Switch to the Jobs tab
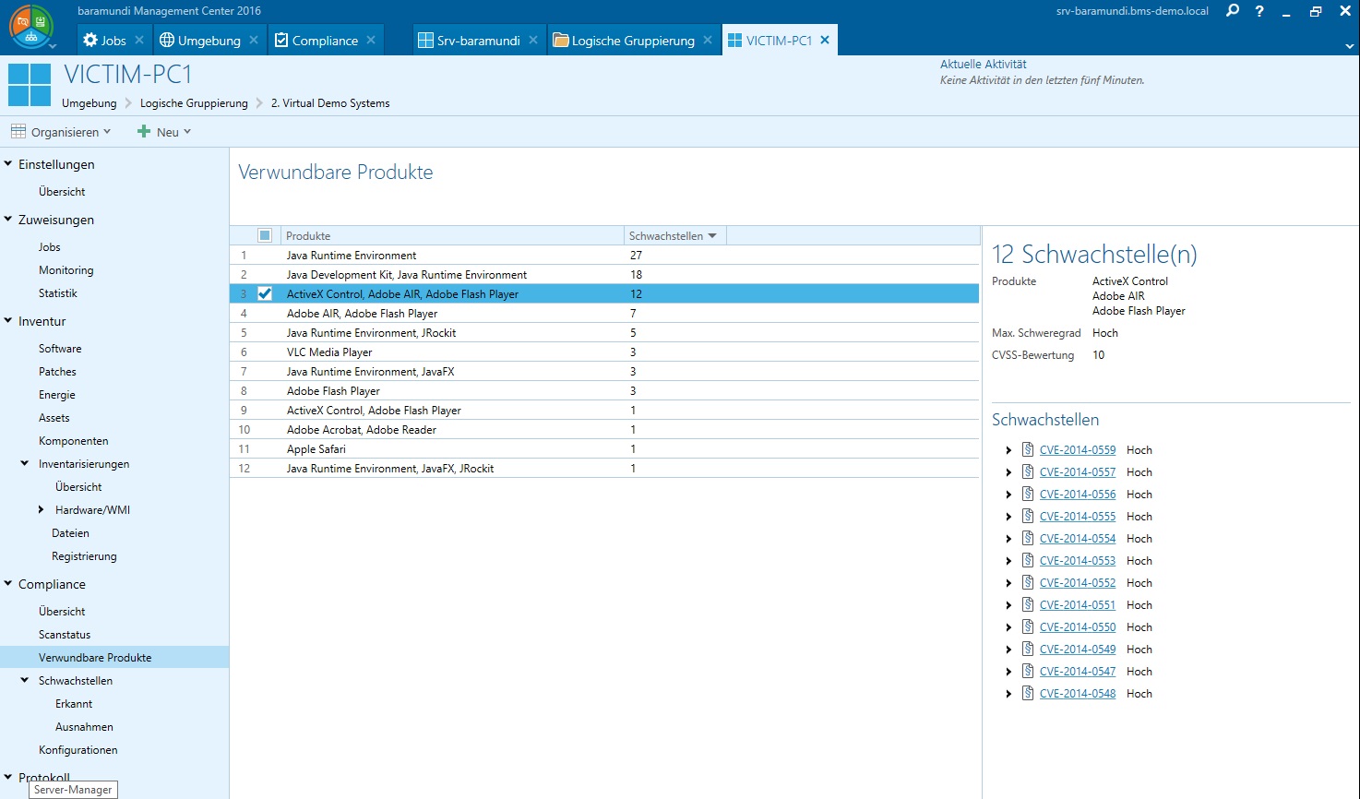The width and height of the screenshot is (1360, 799). pos(113,41)
